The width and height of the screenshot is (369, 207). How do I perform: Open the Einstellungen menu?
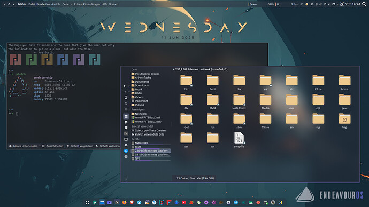[x=91, y=4]
